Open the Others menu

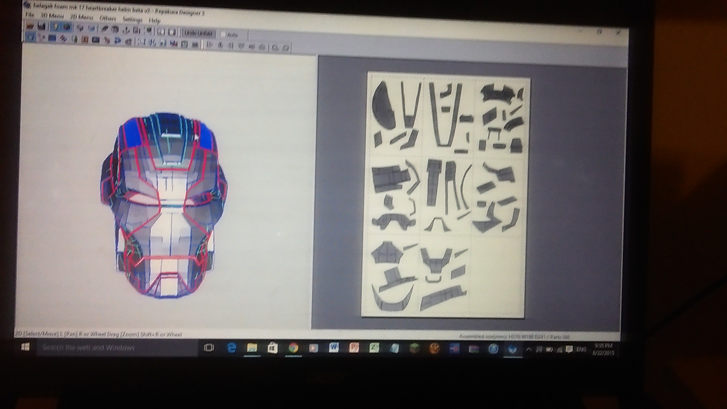tap(108, 18)
